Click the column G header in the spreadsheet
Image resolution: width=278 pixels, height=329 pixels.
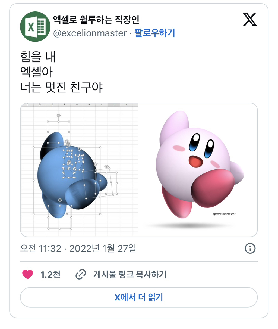pos(77,105)
